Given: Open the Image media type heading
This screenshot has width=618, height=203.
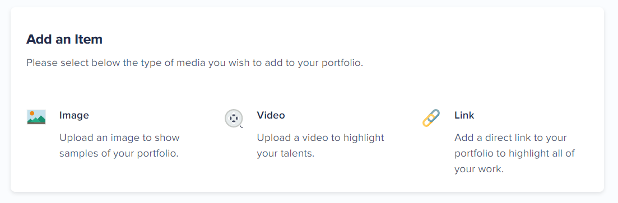Looking at the screenshot, I should tap(74, 115).
